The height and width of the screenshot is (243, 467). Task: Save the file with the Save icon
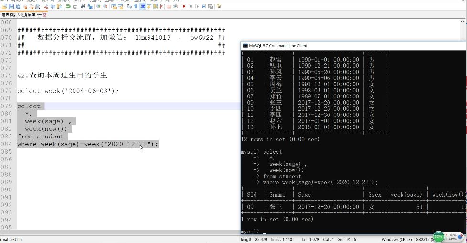[x=11, y=6]
